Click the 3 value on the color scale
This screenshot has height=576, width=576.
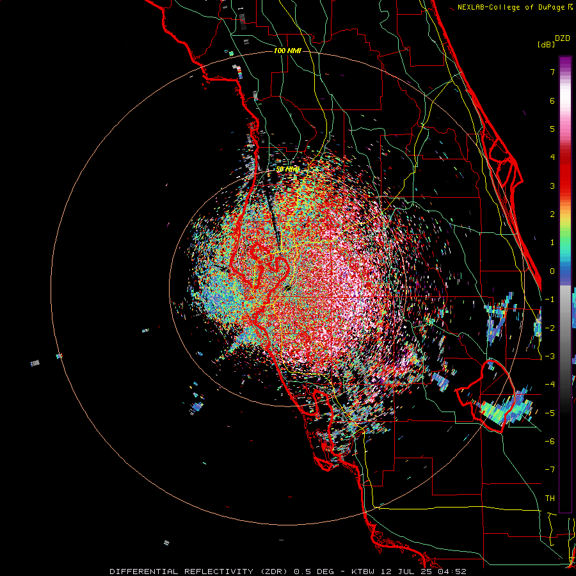tap(552, 186)
